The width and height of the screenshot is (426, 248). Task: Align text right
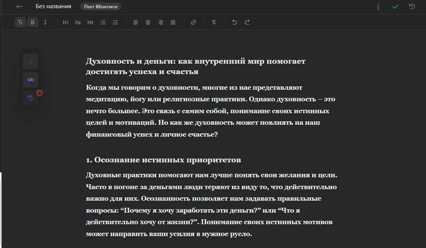point(161,22)
